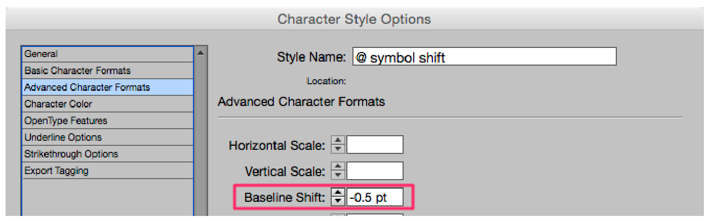
Task: Increase Baseline Shift with the up arrow
Action: click(338, 194)
